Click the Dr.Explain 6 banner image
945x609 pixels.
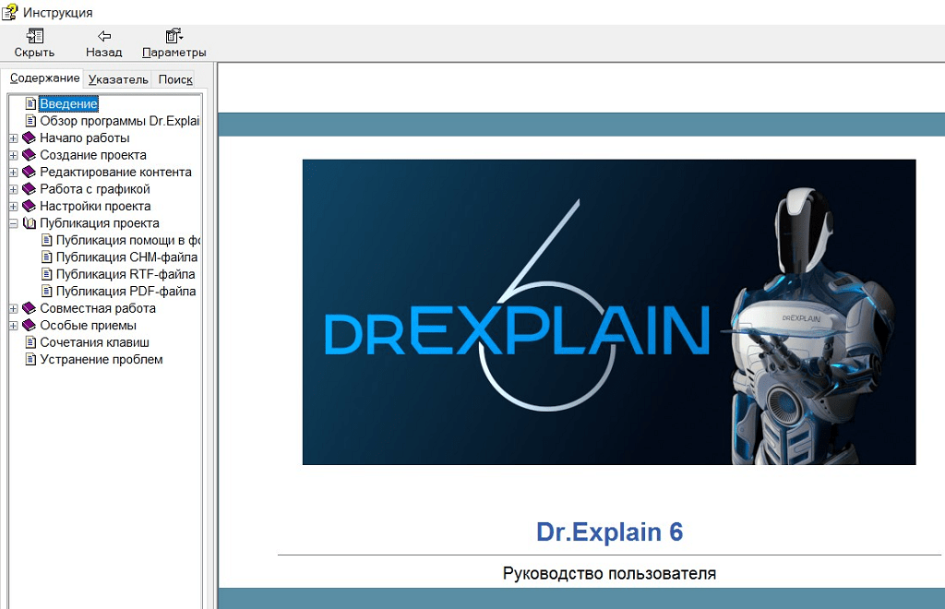coord(609,312)
